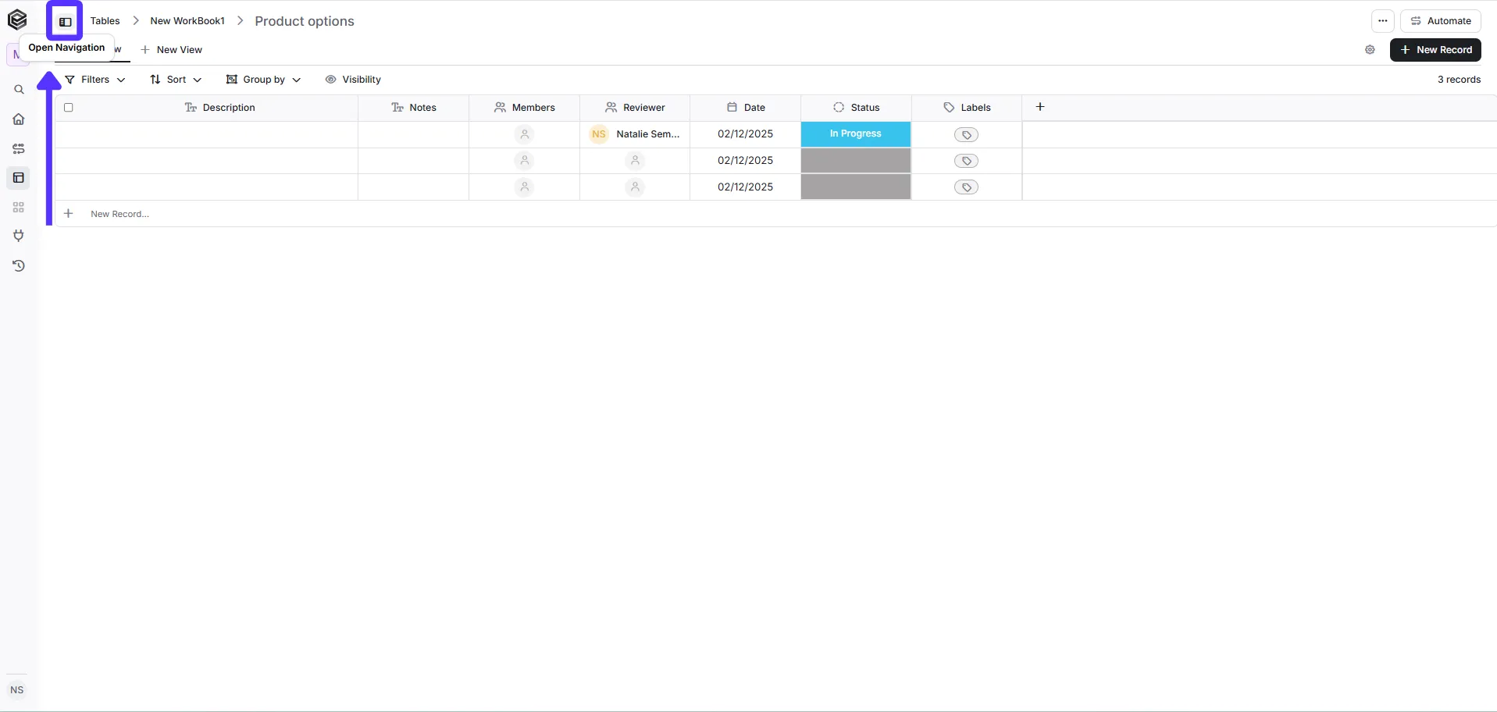
Task: Toggle column Visibility
Action: click(x=353, y=80)
